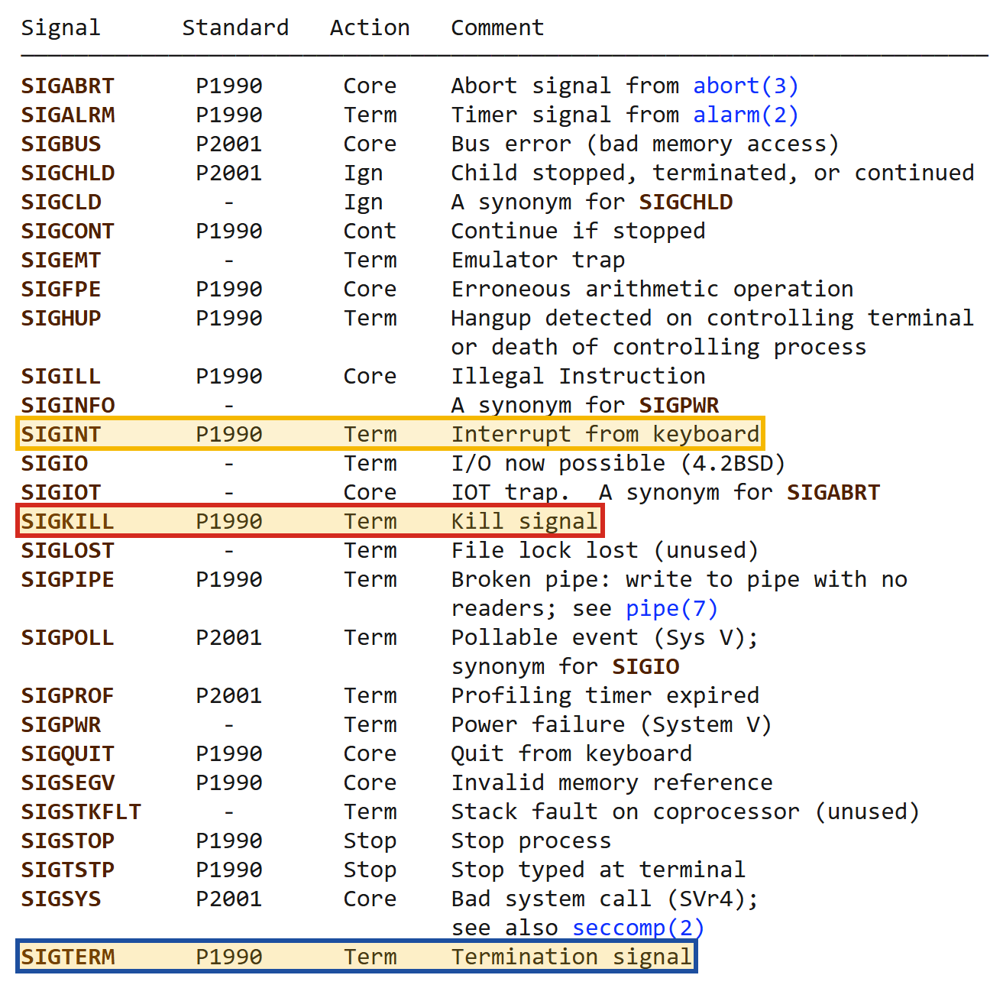Select the SIGALRM signal name
This screenshot has width=1003, height=988.
tap(68, 115)
